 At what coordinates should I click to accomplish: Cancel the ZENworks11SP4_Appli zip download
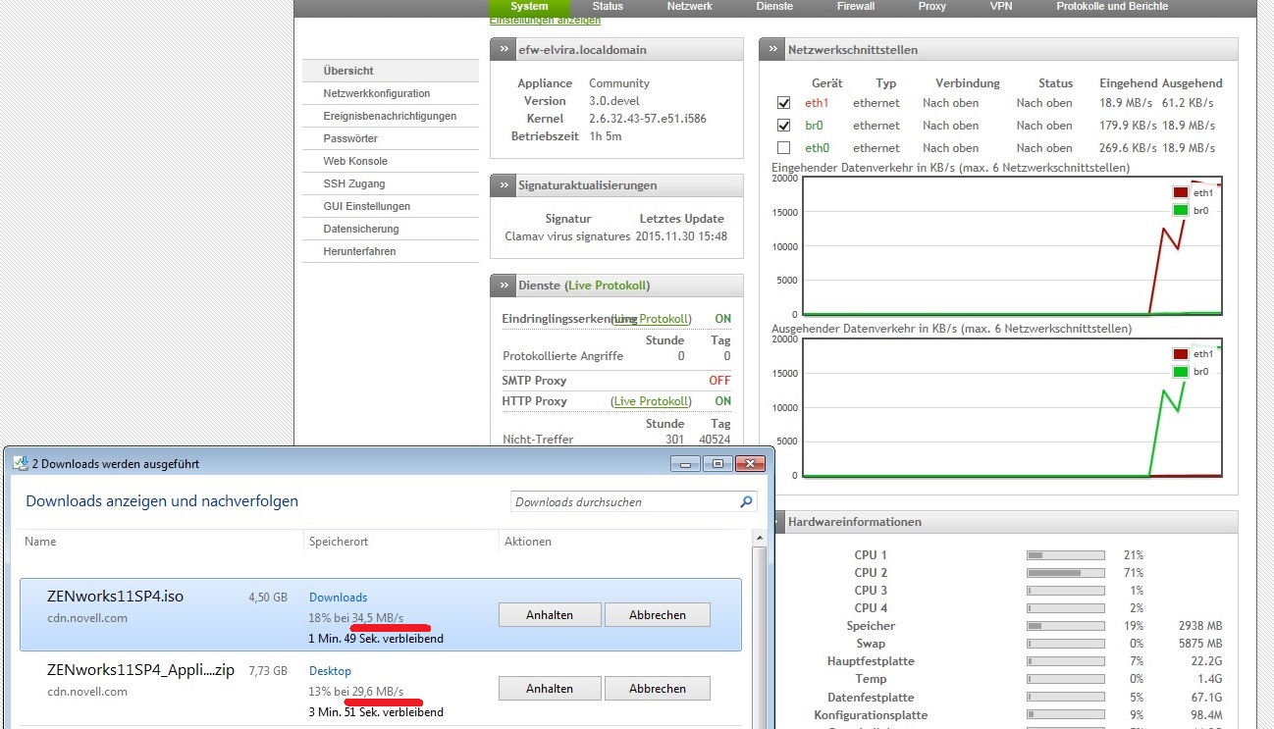[x=658, y=689]
